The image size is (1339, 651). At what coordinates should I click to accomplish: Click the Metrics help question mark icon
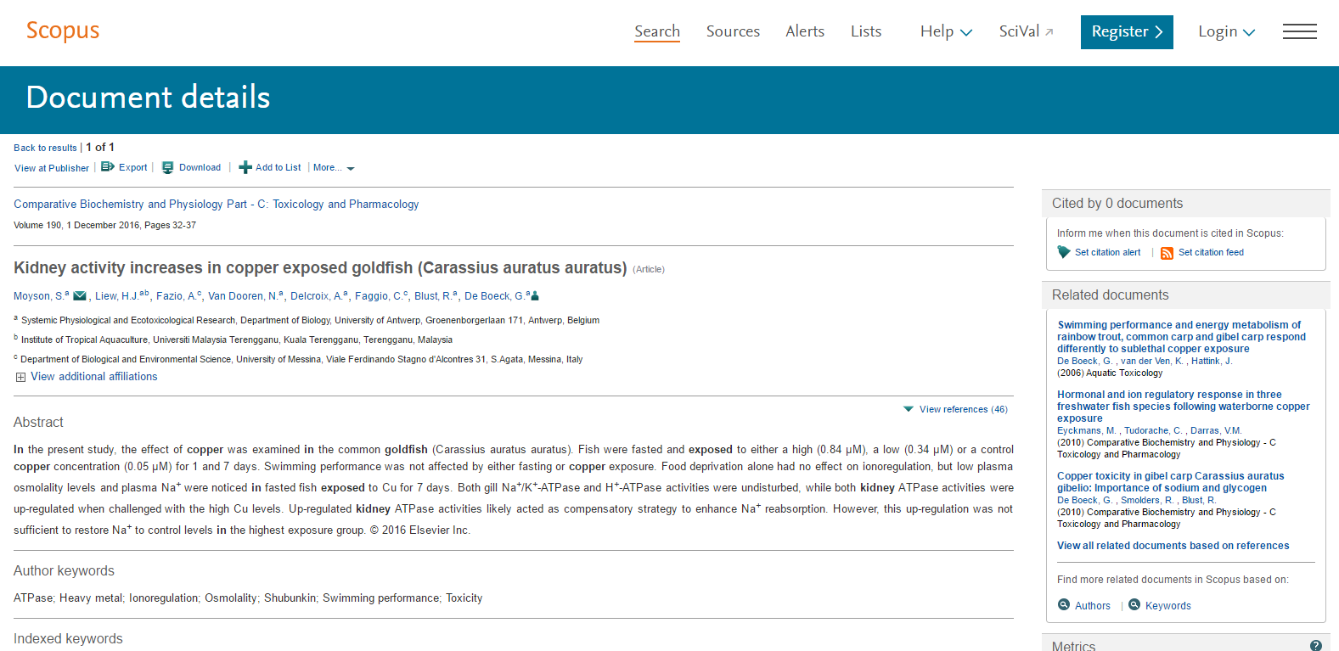pyautogui.click(x=1315, y=645)
